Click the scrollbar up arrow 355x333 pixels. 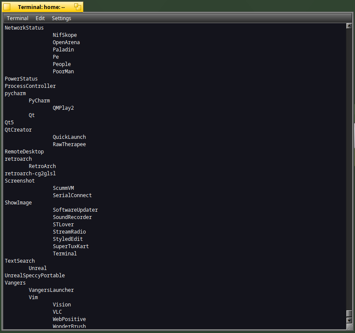[349, 26]
